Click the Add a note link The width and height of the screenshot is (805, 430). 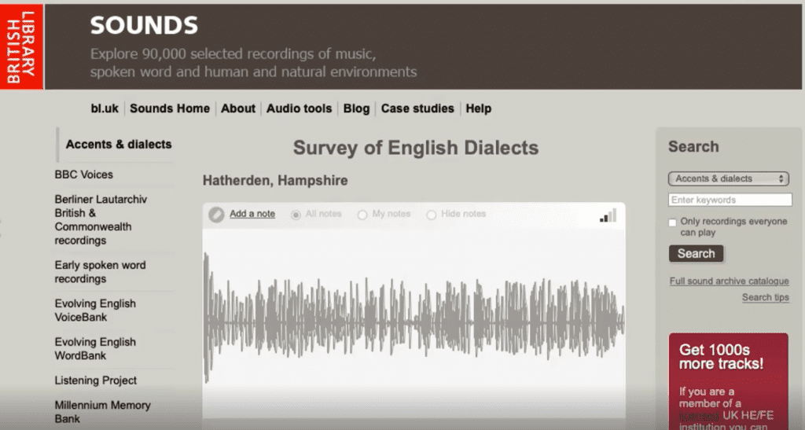252,214
